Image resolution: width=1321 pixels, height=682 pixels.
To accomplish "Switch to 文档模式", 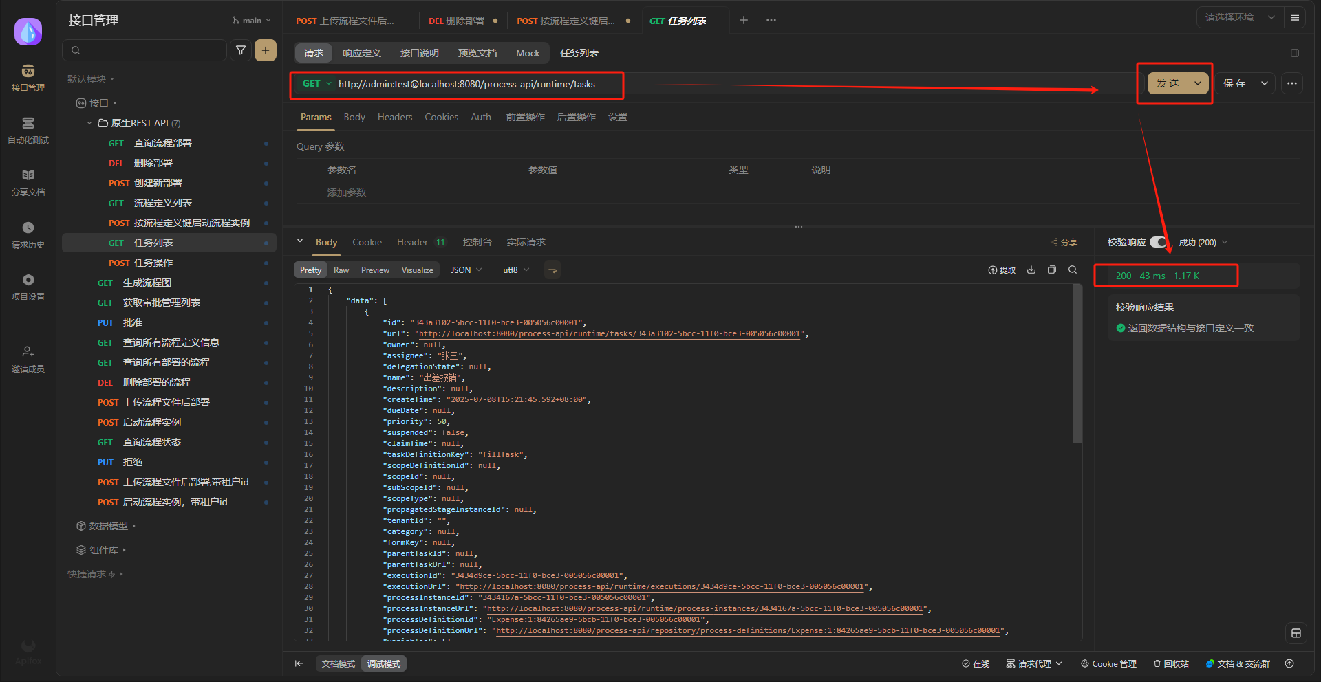I will 338,663.
